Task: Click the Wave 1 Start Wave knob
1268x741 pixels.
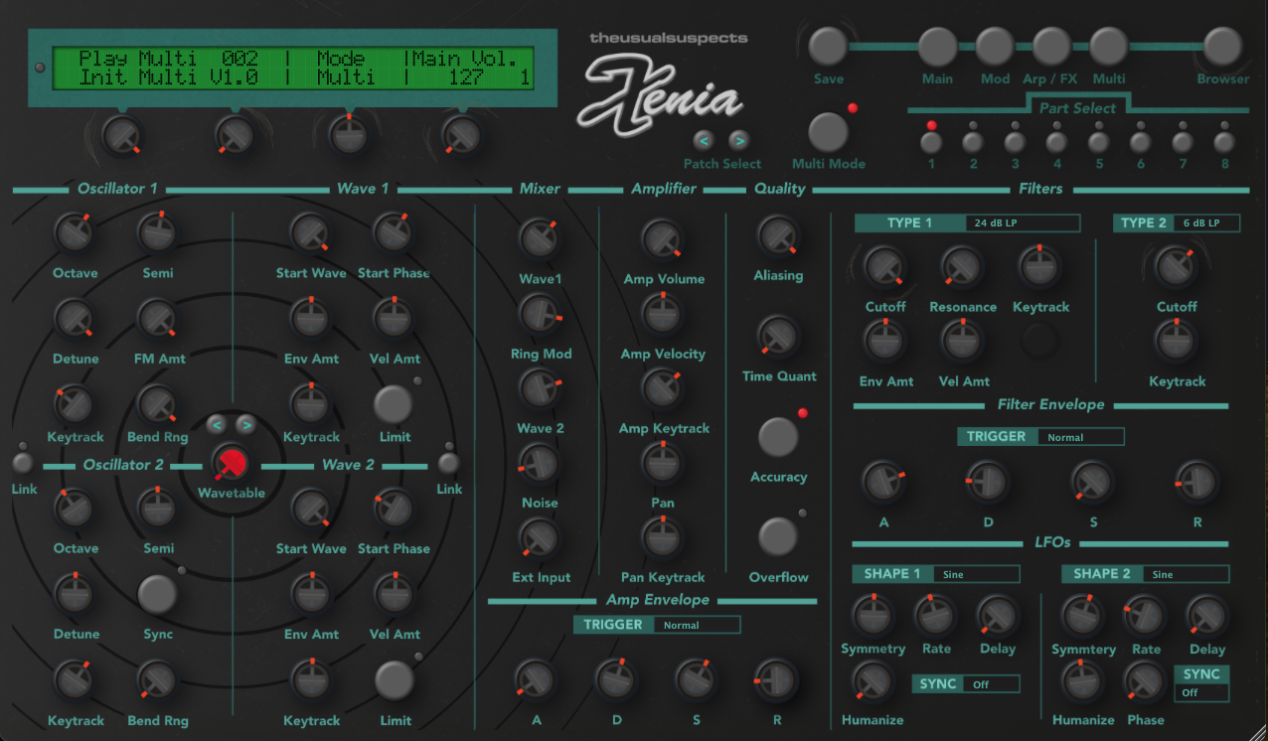Action: click(x=310, y=232)
